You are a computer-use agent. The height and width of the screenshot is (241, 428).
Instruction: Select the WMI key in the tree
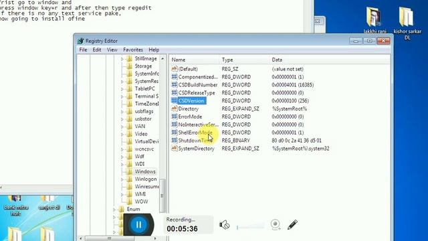tap(140, 194)
